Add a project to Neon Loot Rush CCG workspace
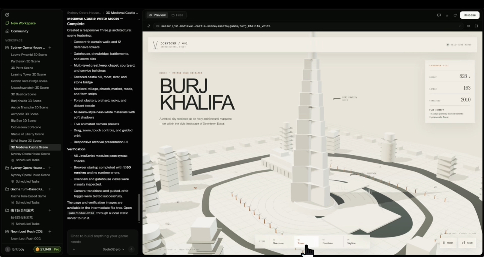 50,232
